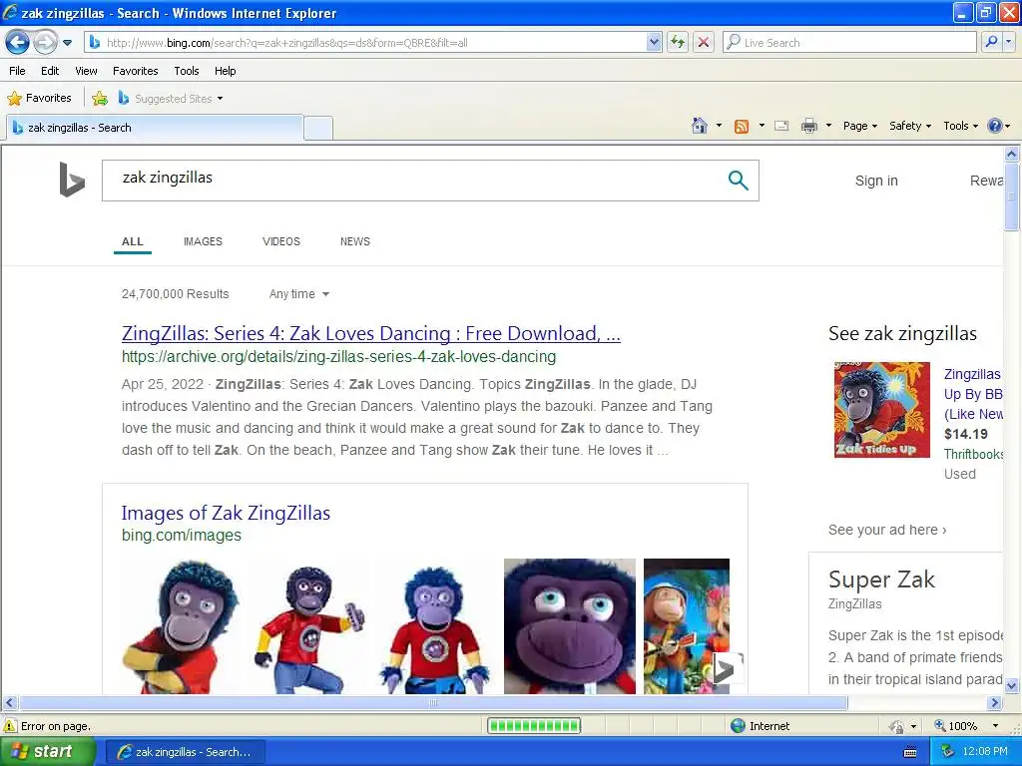Open the File menu

pos(17,71)
